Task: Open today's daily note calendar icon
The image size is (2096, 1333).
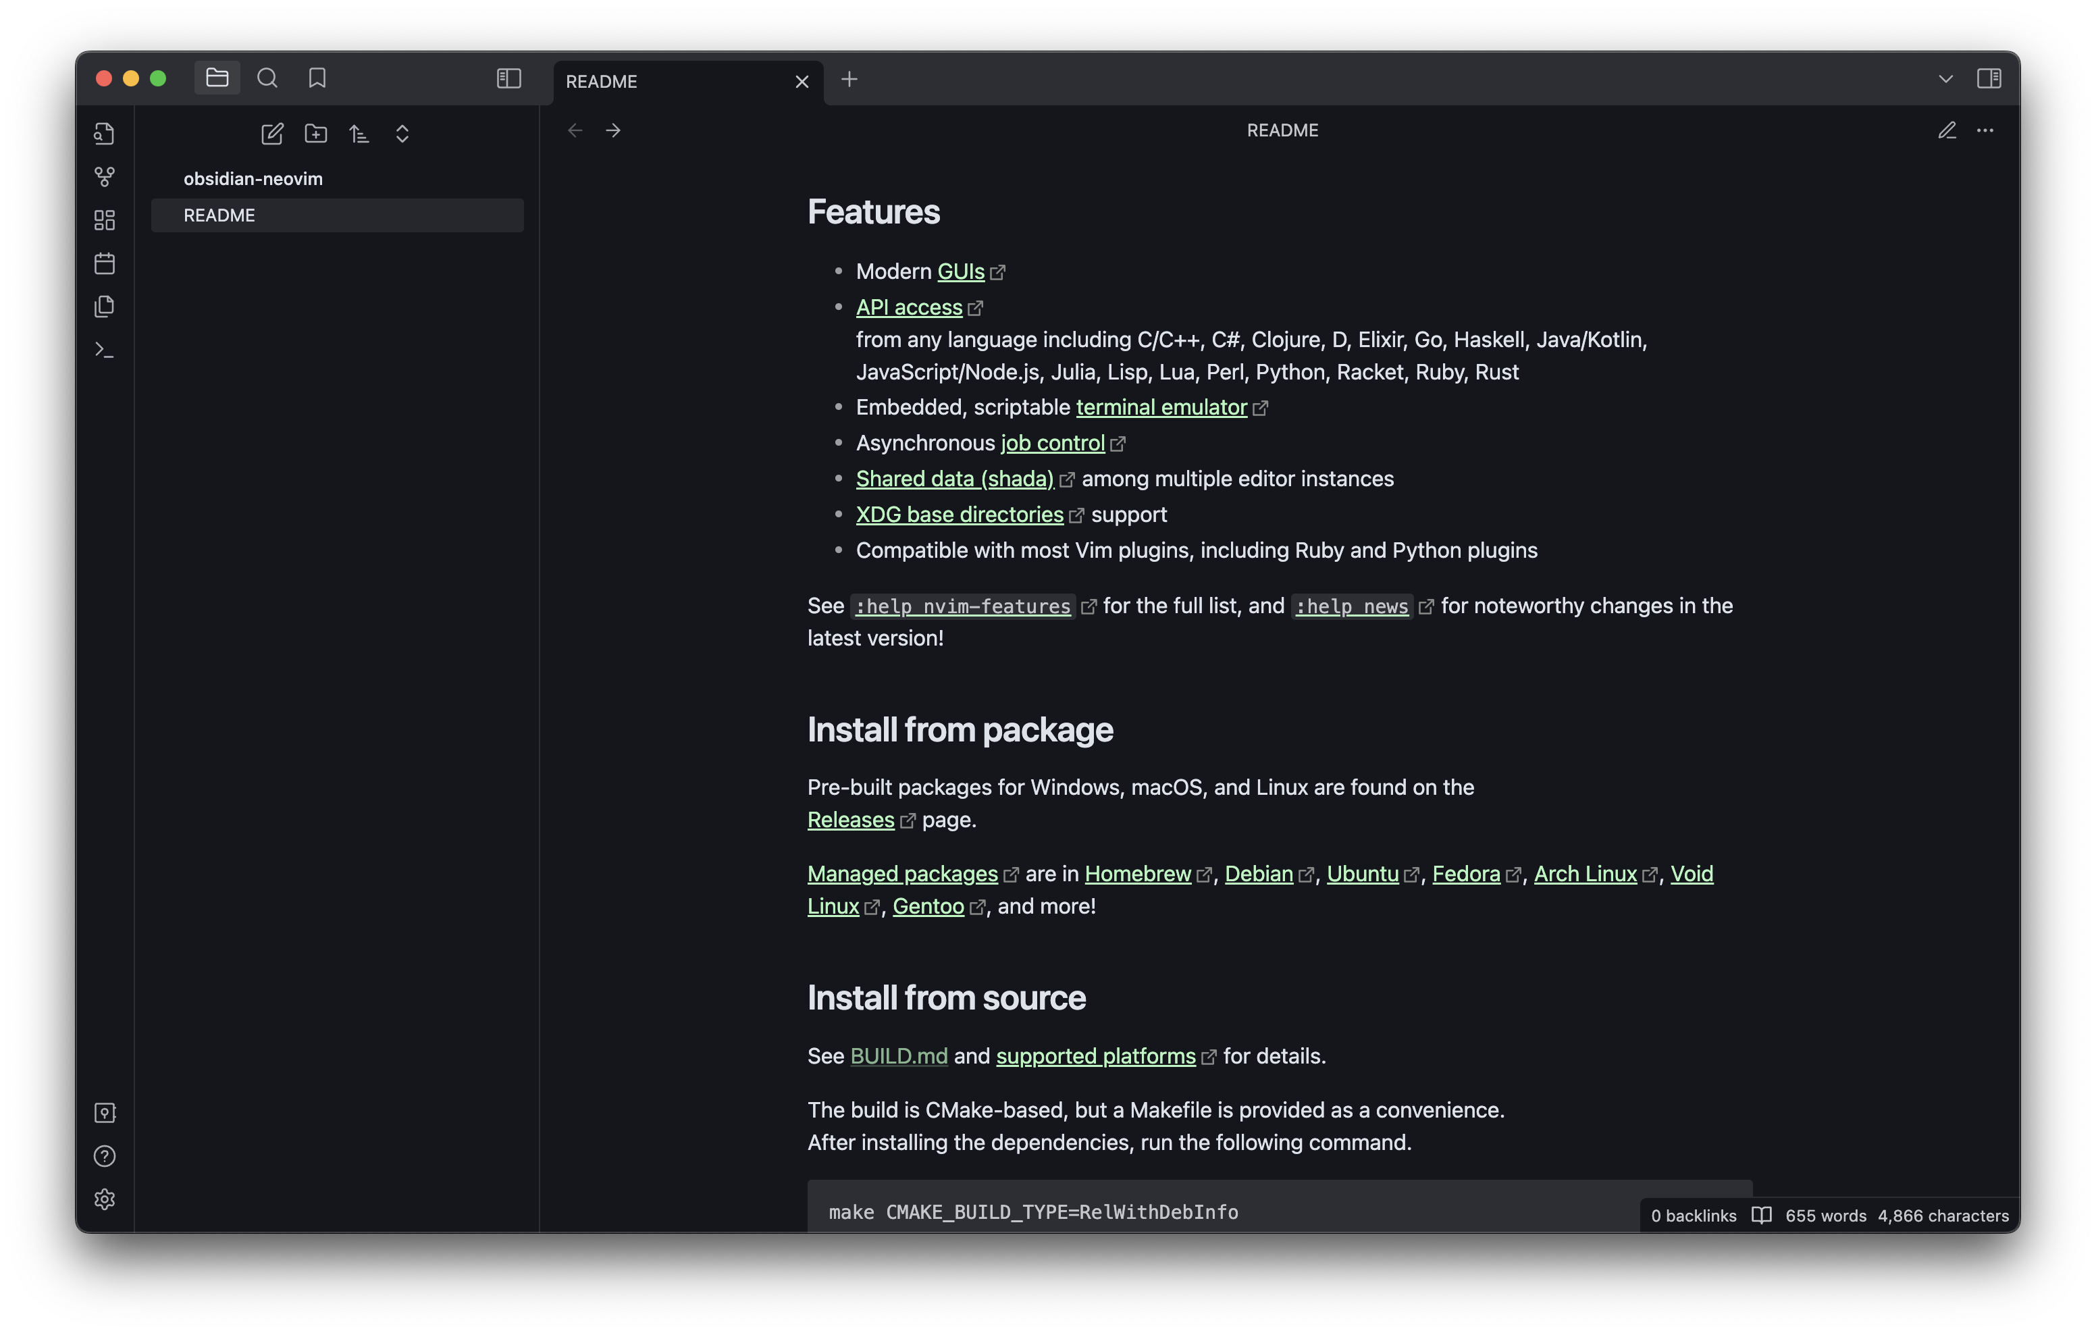Action: pos(105,263)
